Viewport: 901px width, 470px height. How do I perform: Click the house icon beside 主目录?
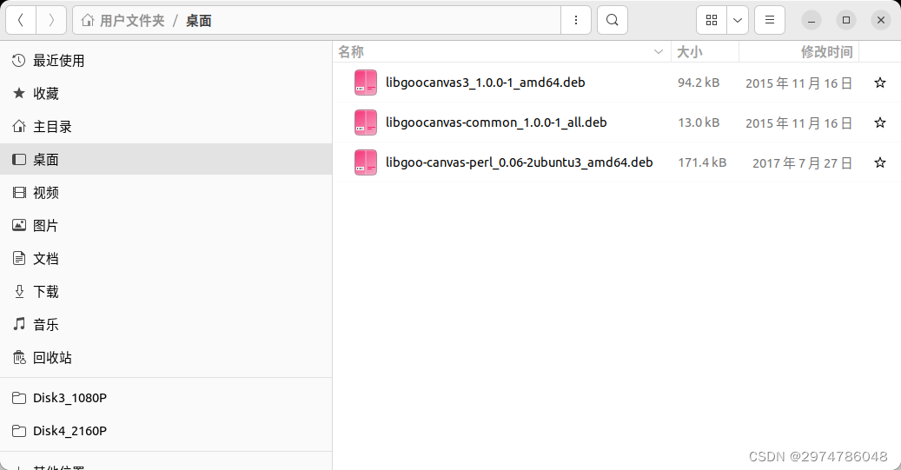[19, 127]
